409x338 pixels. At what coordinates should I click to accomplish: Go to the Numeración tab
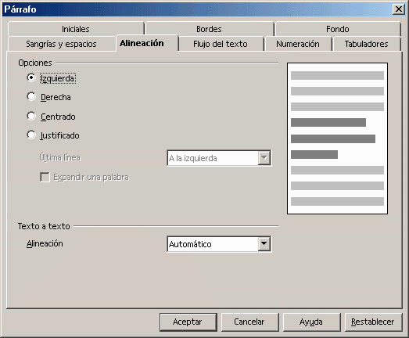[298, 44]
